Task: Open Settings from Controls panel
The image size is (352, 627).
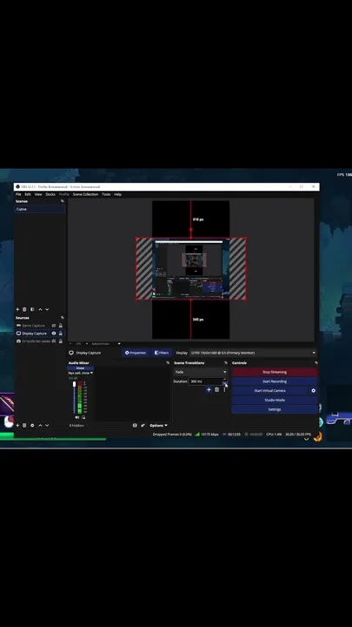Action: pos(275,409)
